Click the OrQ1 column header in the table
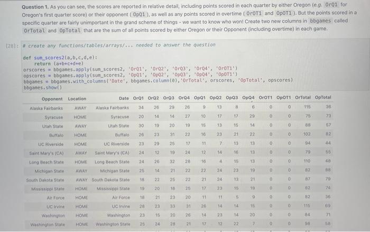The height and width of the screenshot is (232, 370). [138, 98]
